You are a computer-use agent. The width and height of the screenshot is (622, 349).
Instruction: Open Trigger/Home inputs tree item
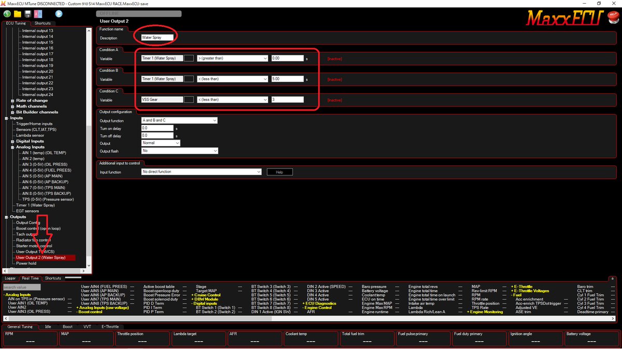[34, 124]
